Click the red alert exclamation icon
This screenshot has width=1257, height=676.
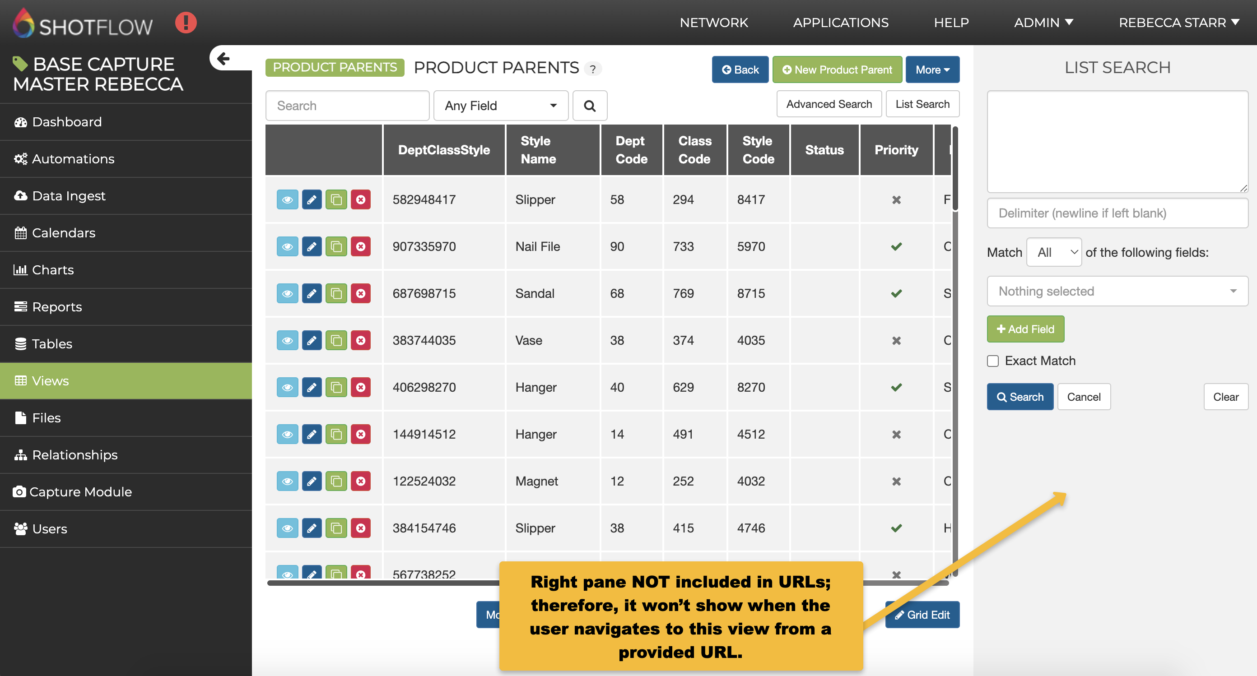point(186,23)
